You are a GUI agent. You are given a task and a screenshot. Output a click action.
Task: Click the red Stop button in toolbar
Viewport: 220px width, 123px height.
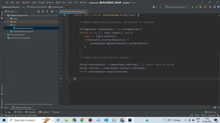click(x=205, y=7)
